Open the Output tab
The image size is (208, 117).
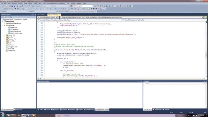tap(166, 110)
